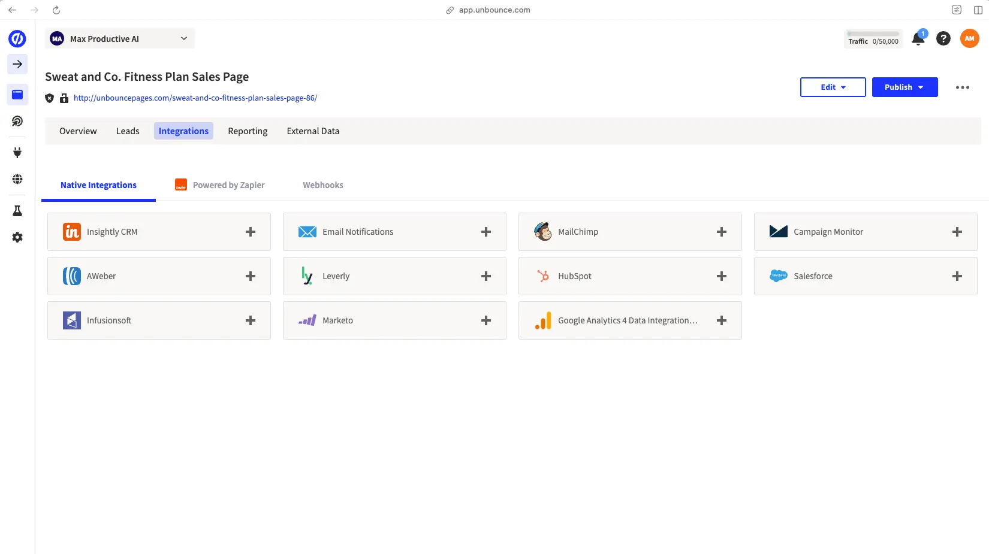Image resolution: width=989 pixels, height=554 pixels.
Task: Open the Edit dropdown
Action: pyautogui.click(x=833, y=87)
